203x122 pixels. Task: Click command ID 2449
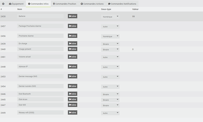pos(3,113)
